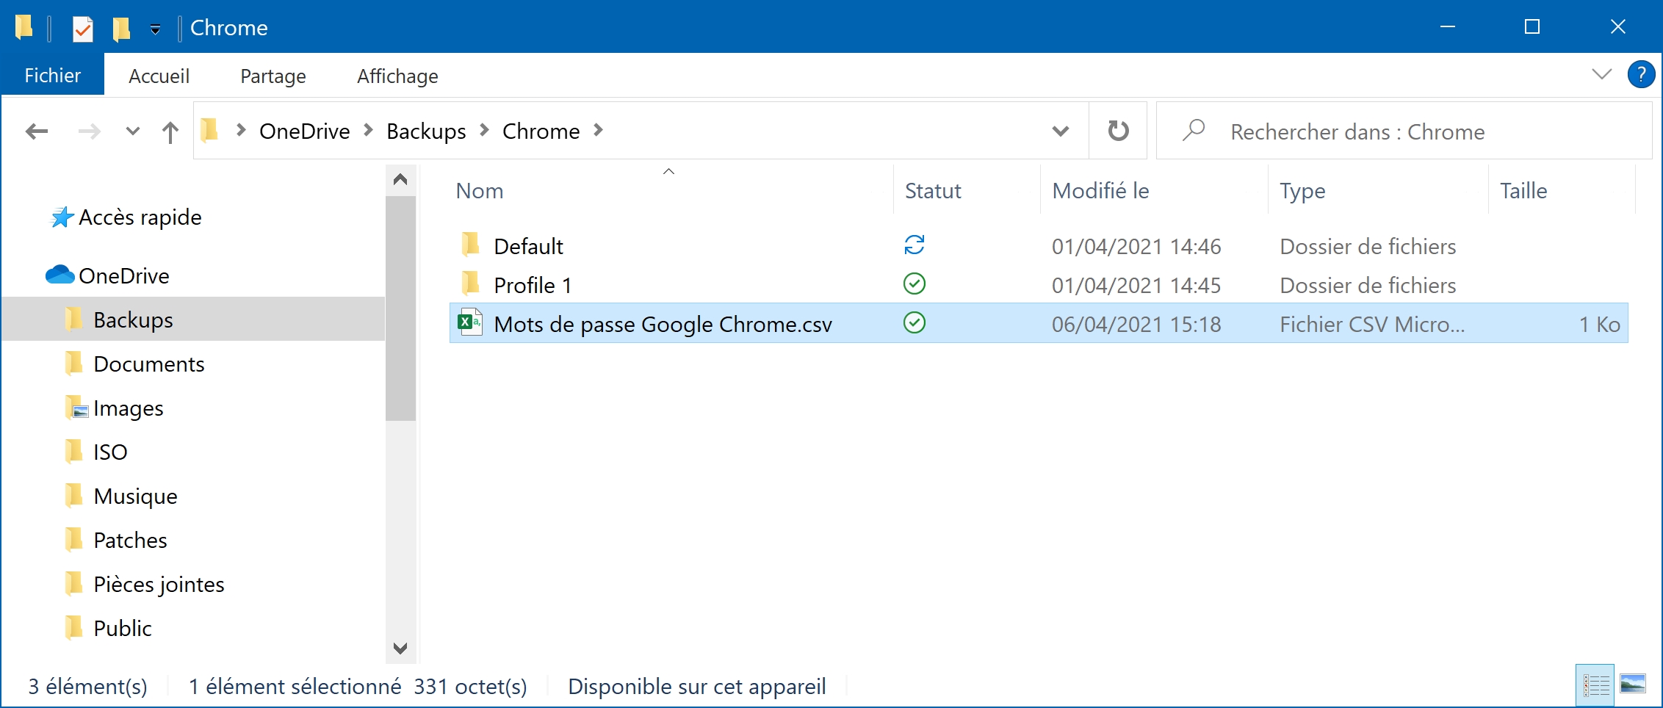Select the Backups folder in the navigation tree
Screen dimensions: 1663x708
194,319
